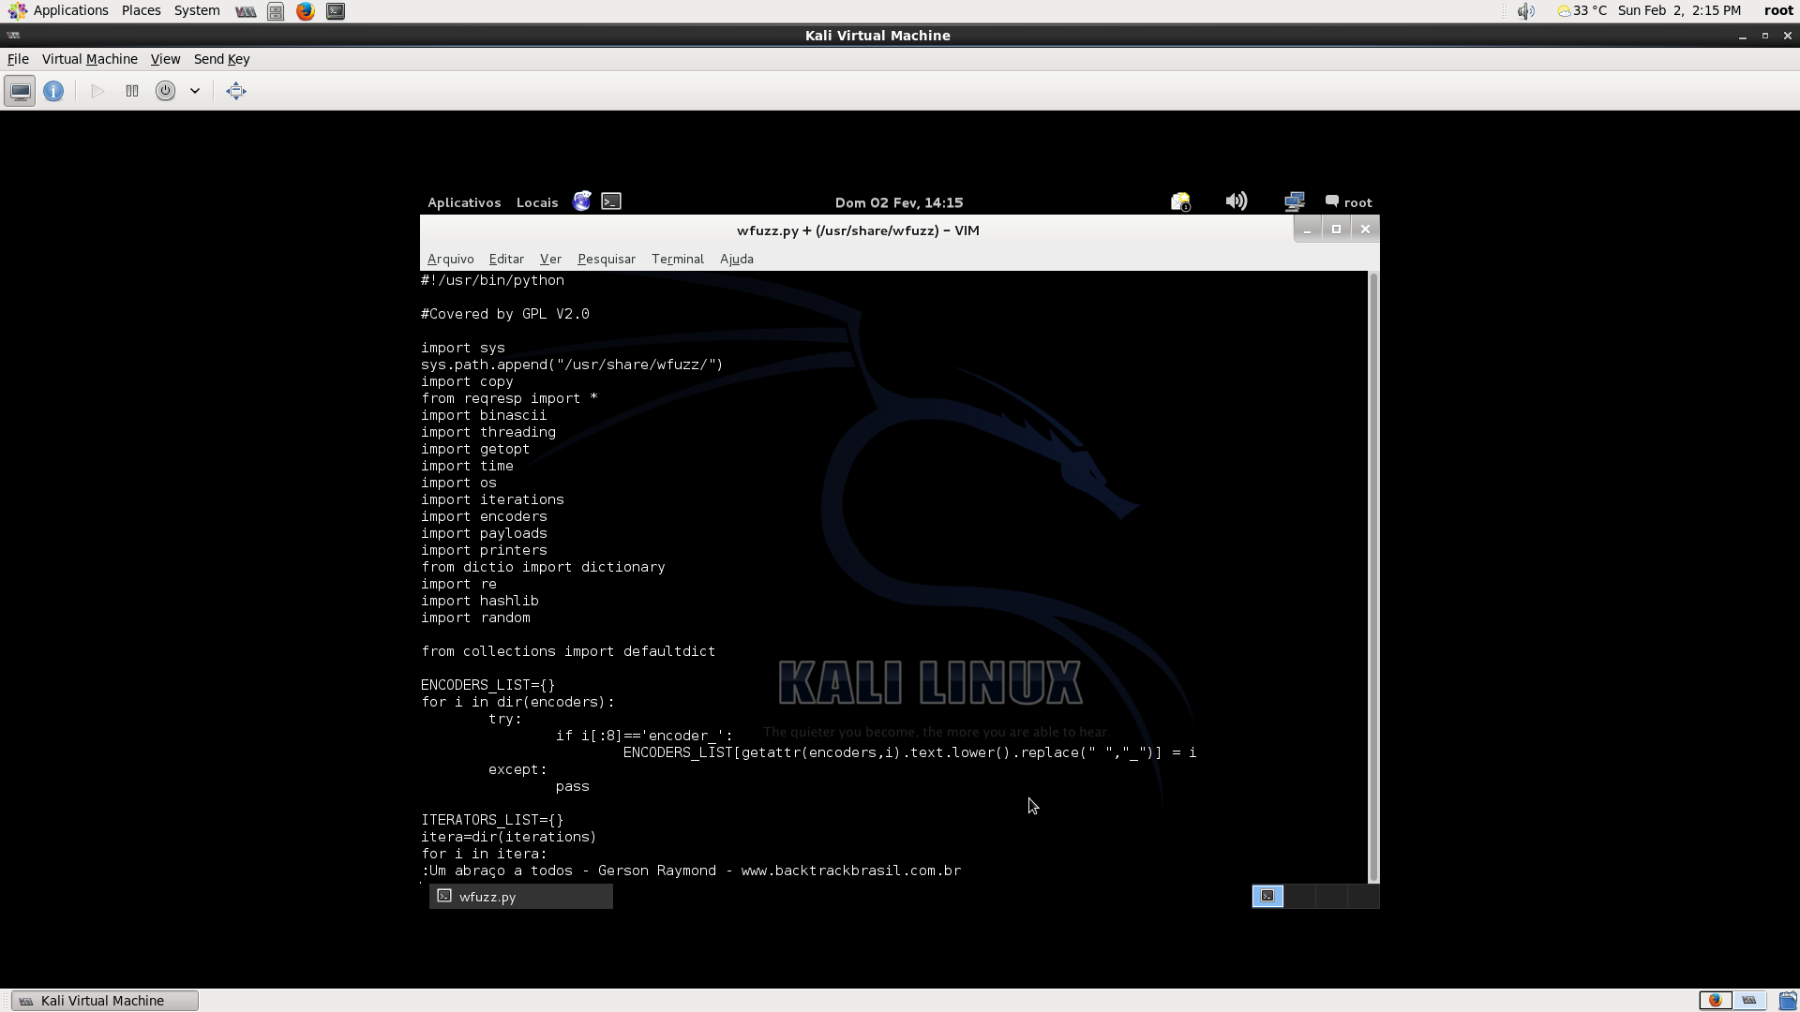Click the trash folder icon in bottom panel
Image resolution: width=1800 pixels, height=1012 pixels.
[x=1787, y=1001]
